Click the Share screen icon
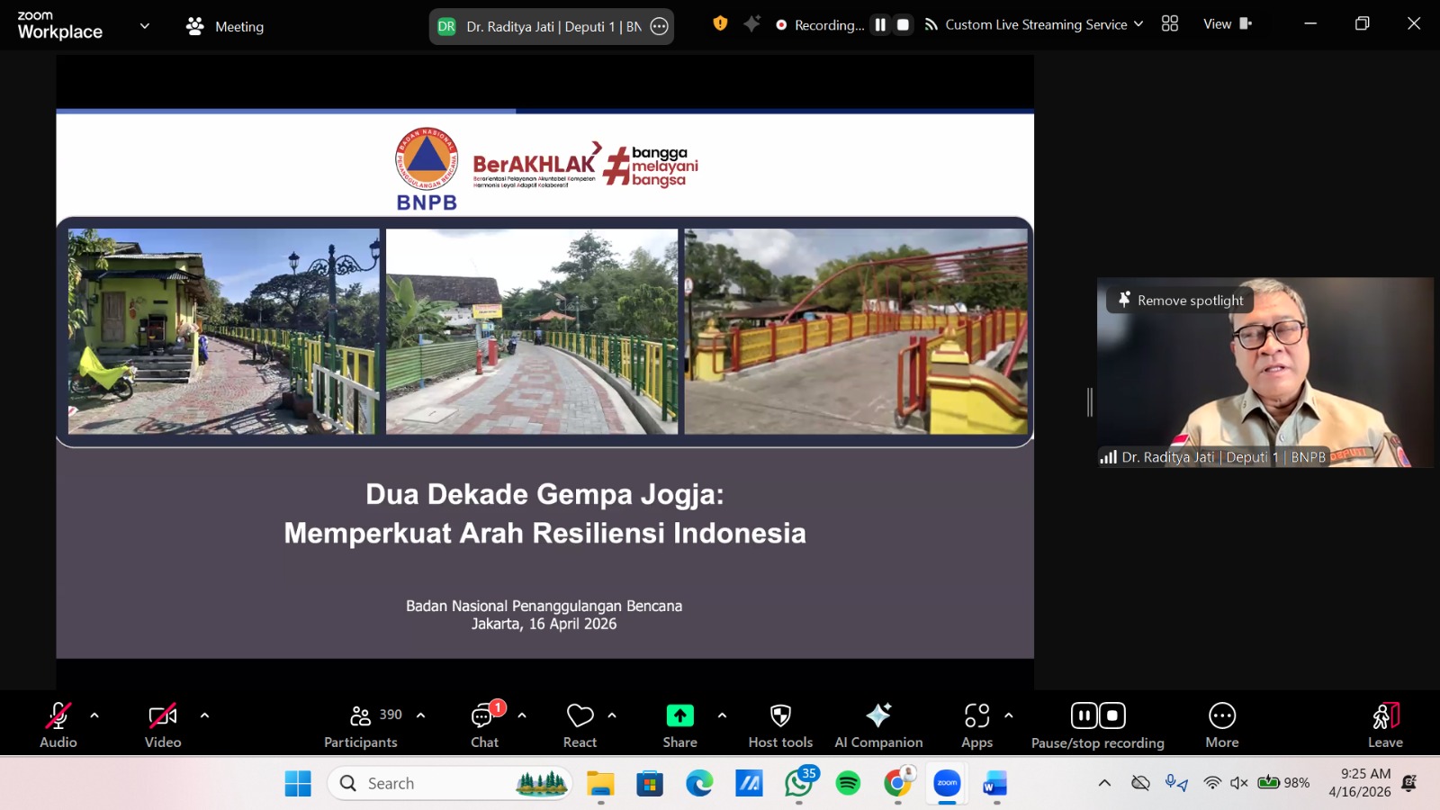The height and width of the screenshot is (810, 1440). [x=679, y=715]
